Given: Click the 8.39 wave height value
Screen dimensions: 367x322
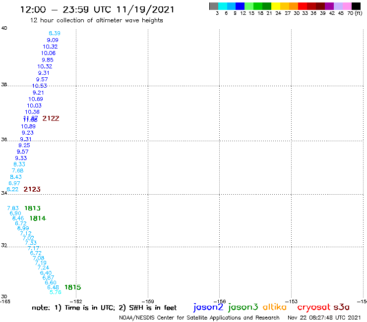Looking at the screenshot, I should click(55, 34).
